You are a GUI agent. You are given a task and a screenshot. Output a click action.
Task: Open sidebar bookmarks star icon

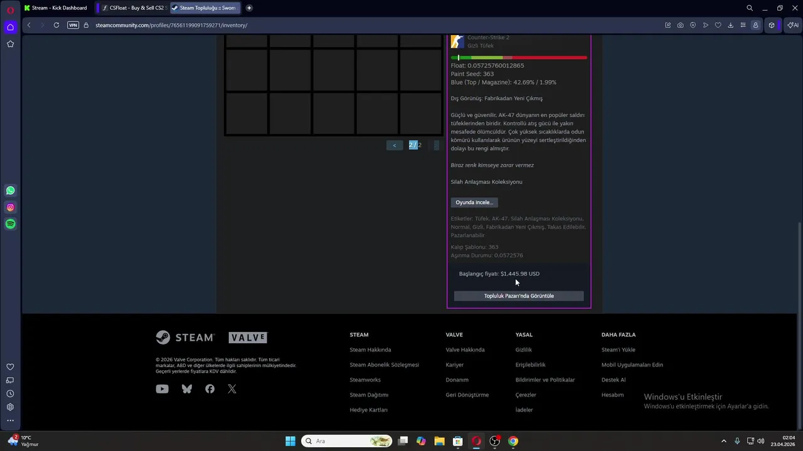point(10,44)
